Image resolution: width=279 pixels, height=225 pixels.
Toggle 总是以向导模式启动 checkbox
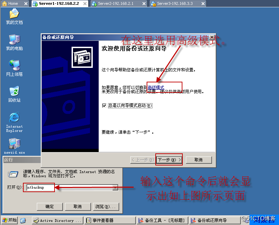[x=104, y=106]
